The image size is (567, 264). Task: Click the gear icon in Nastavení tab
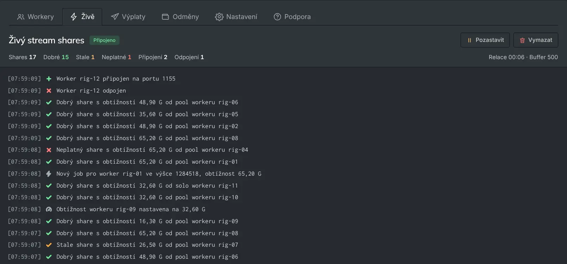click(219, 17)
